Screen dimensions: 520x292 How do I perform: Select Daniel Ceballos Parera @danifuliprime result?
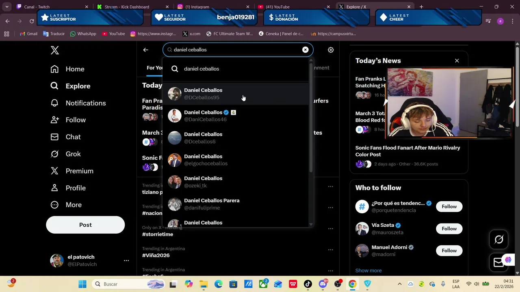(236, 204)
